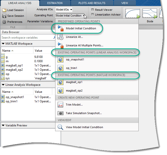Click the op_trim1 cube icon in dropdown
Viewport: 167px width, 155px height.
[x=60, y=68]
